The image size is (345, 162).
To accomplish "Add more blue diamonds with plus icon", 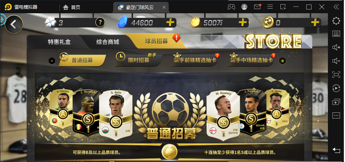I will pyautogui.click(x=170, y=23).
